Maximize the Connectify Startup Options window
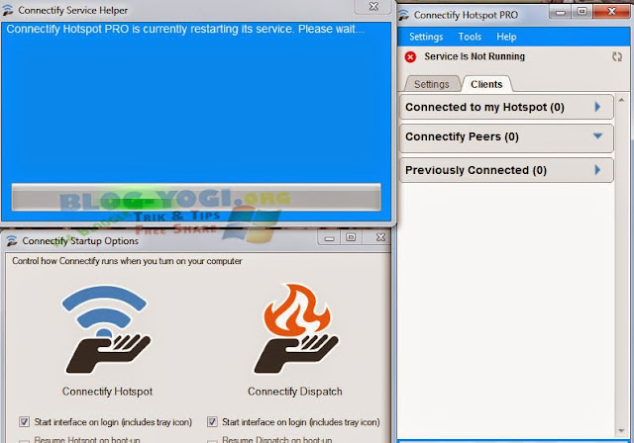 pos(351,237)
